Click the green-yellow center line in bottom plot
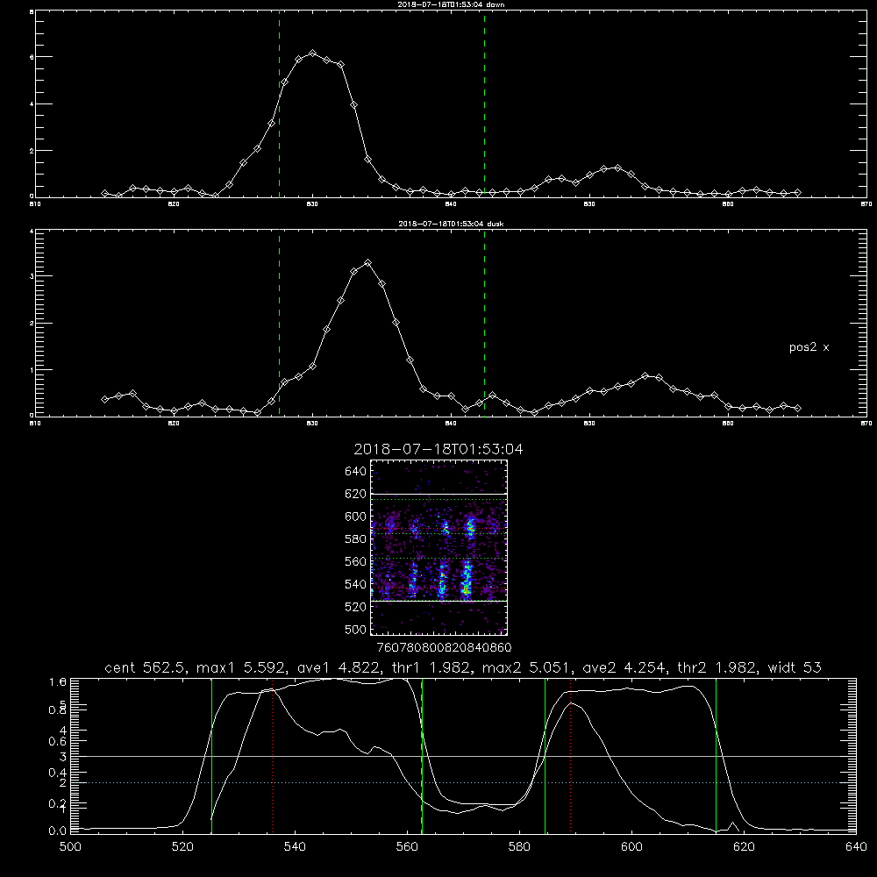Image resolution: width=877 pixels, height=877 pixels. 422,756
